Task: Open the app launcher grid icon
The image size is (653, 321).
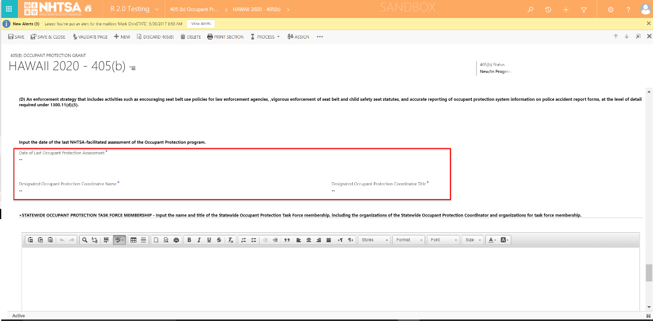Action: coord(9,9)
